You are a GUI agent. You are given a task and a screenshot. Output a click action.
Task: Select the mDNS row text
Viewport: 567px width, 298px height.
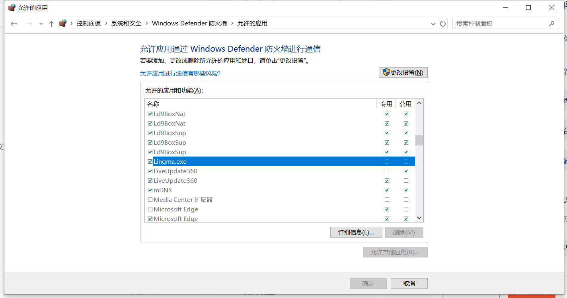[x=163, y=190]
